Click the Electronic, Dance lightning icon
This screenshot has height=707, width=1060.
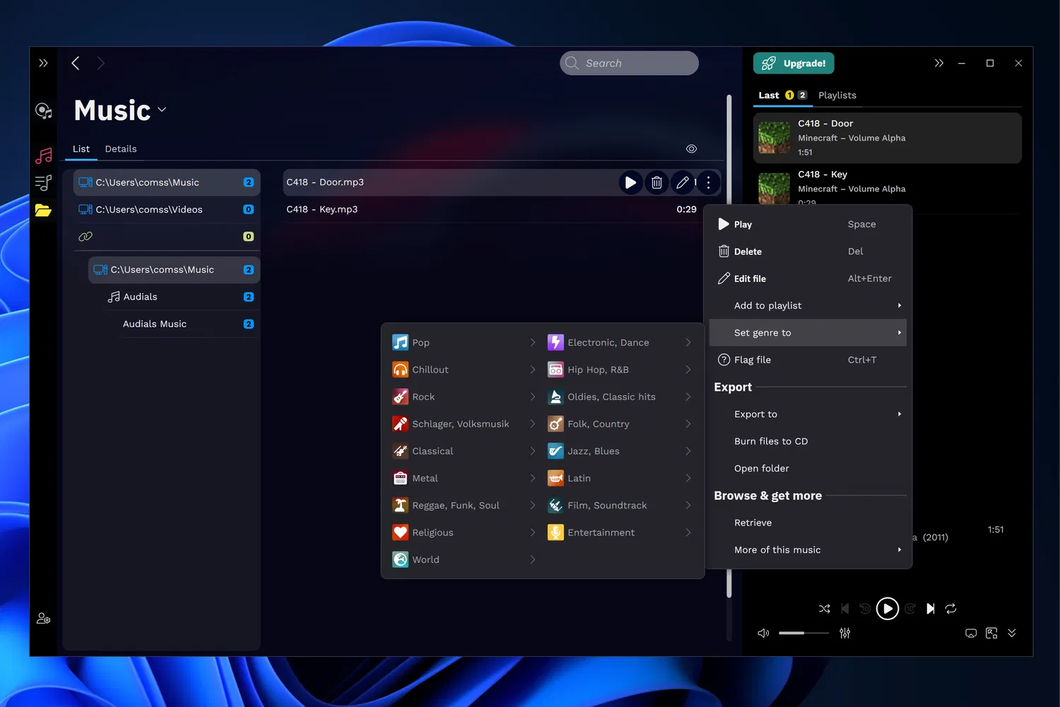coord(555,342)
